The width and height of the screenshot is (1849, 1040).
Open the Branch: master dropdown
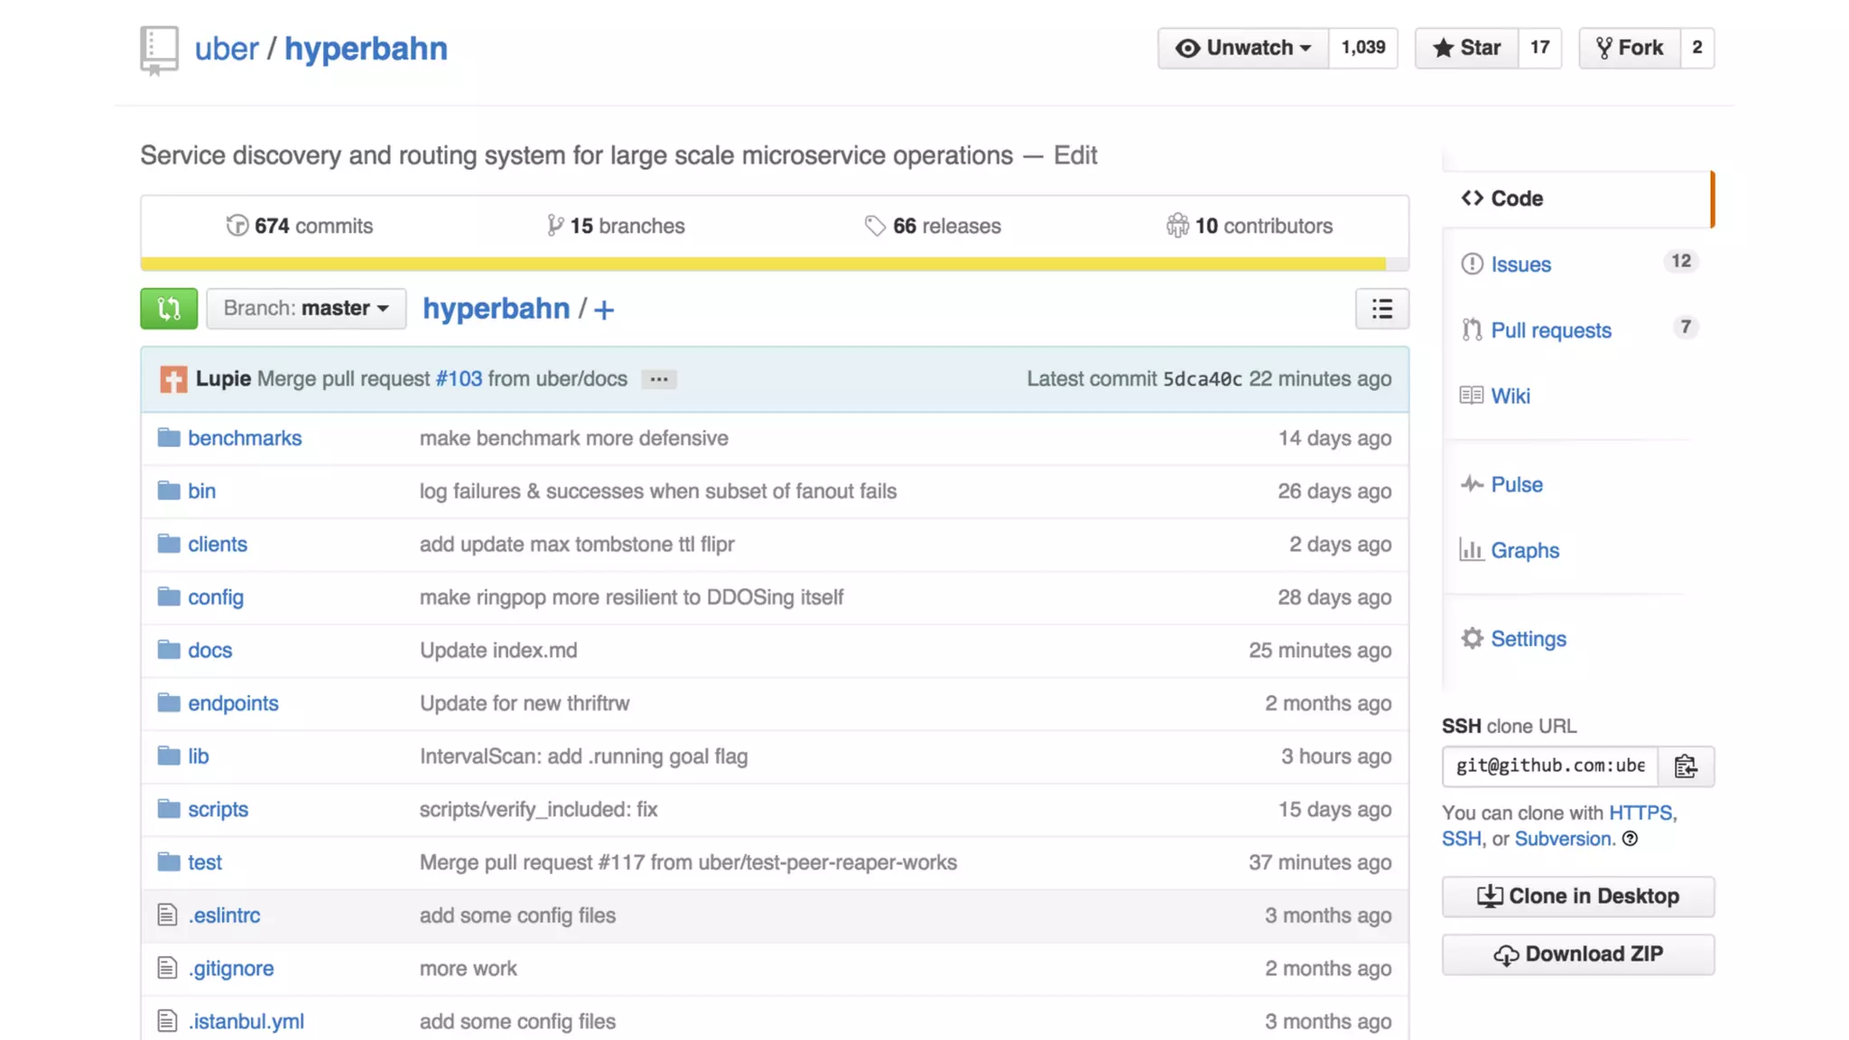click(306, 309)
